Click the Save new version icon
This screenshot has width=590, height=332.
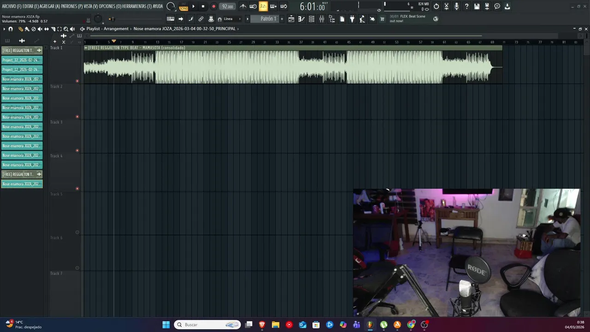pos(487,6)
